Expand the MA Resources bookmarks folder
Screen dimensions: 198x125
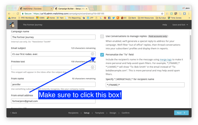pos(146,18)
